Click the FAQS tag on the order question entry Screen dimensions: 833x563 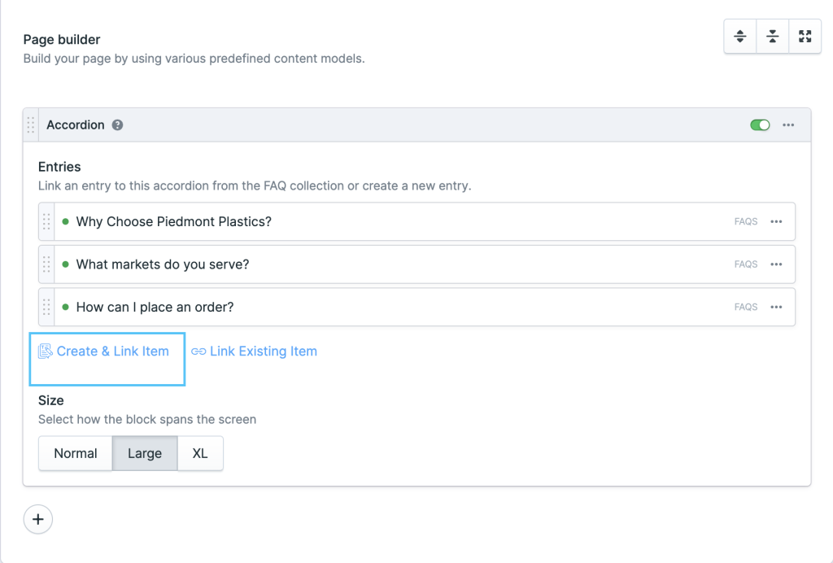click(745, 307)
